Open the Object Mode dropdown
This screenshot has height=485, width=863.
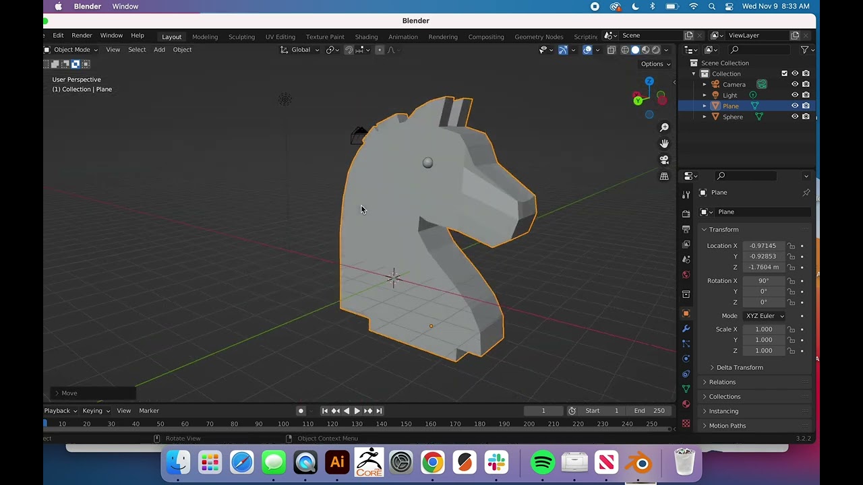click(x=71, y=50)
